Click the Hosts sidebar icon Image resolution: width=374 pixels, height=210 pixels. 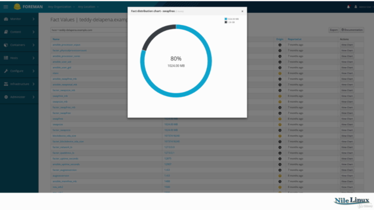6,58
